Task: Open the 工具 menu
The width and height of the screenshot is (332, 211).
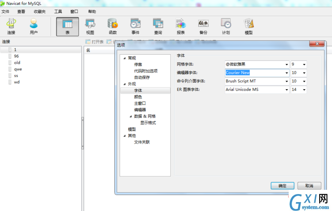Action: [58, 11]
